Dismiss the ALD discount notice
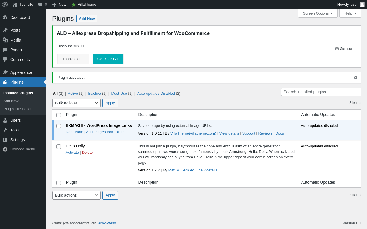Screen dimensions: 367x229 point(343,48)
